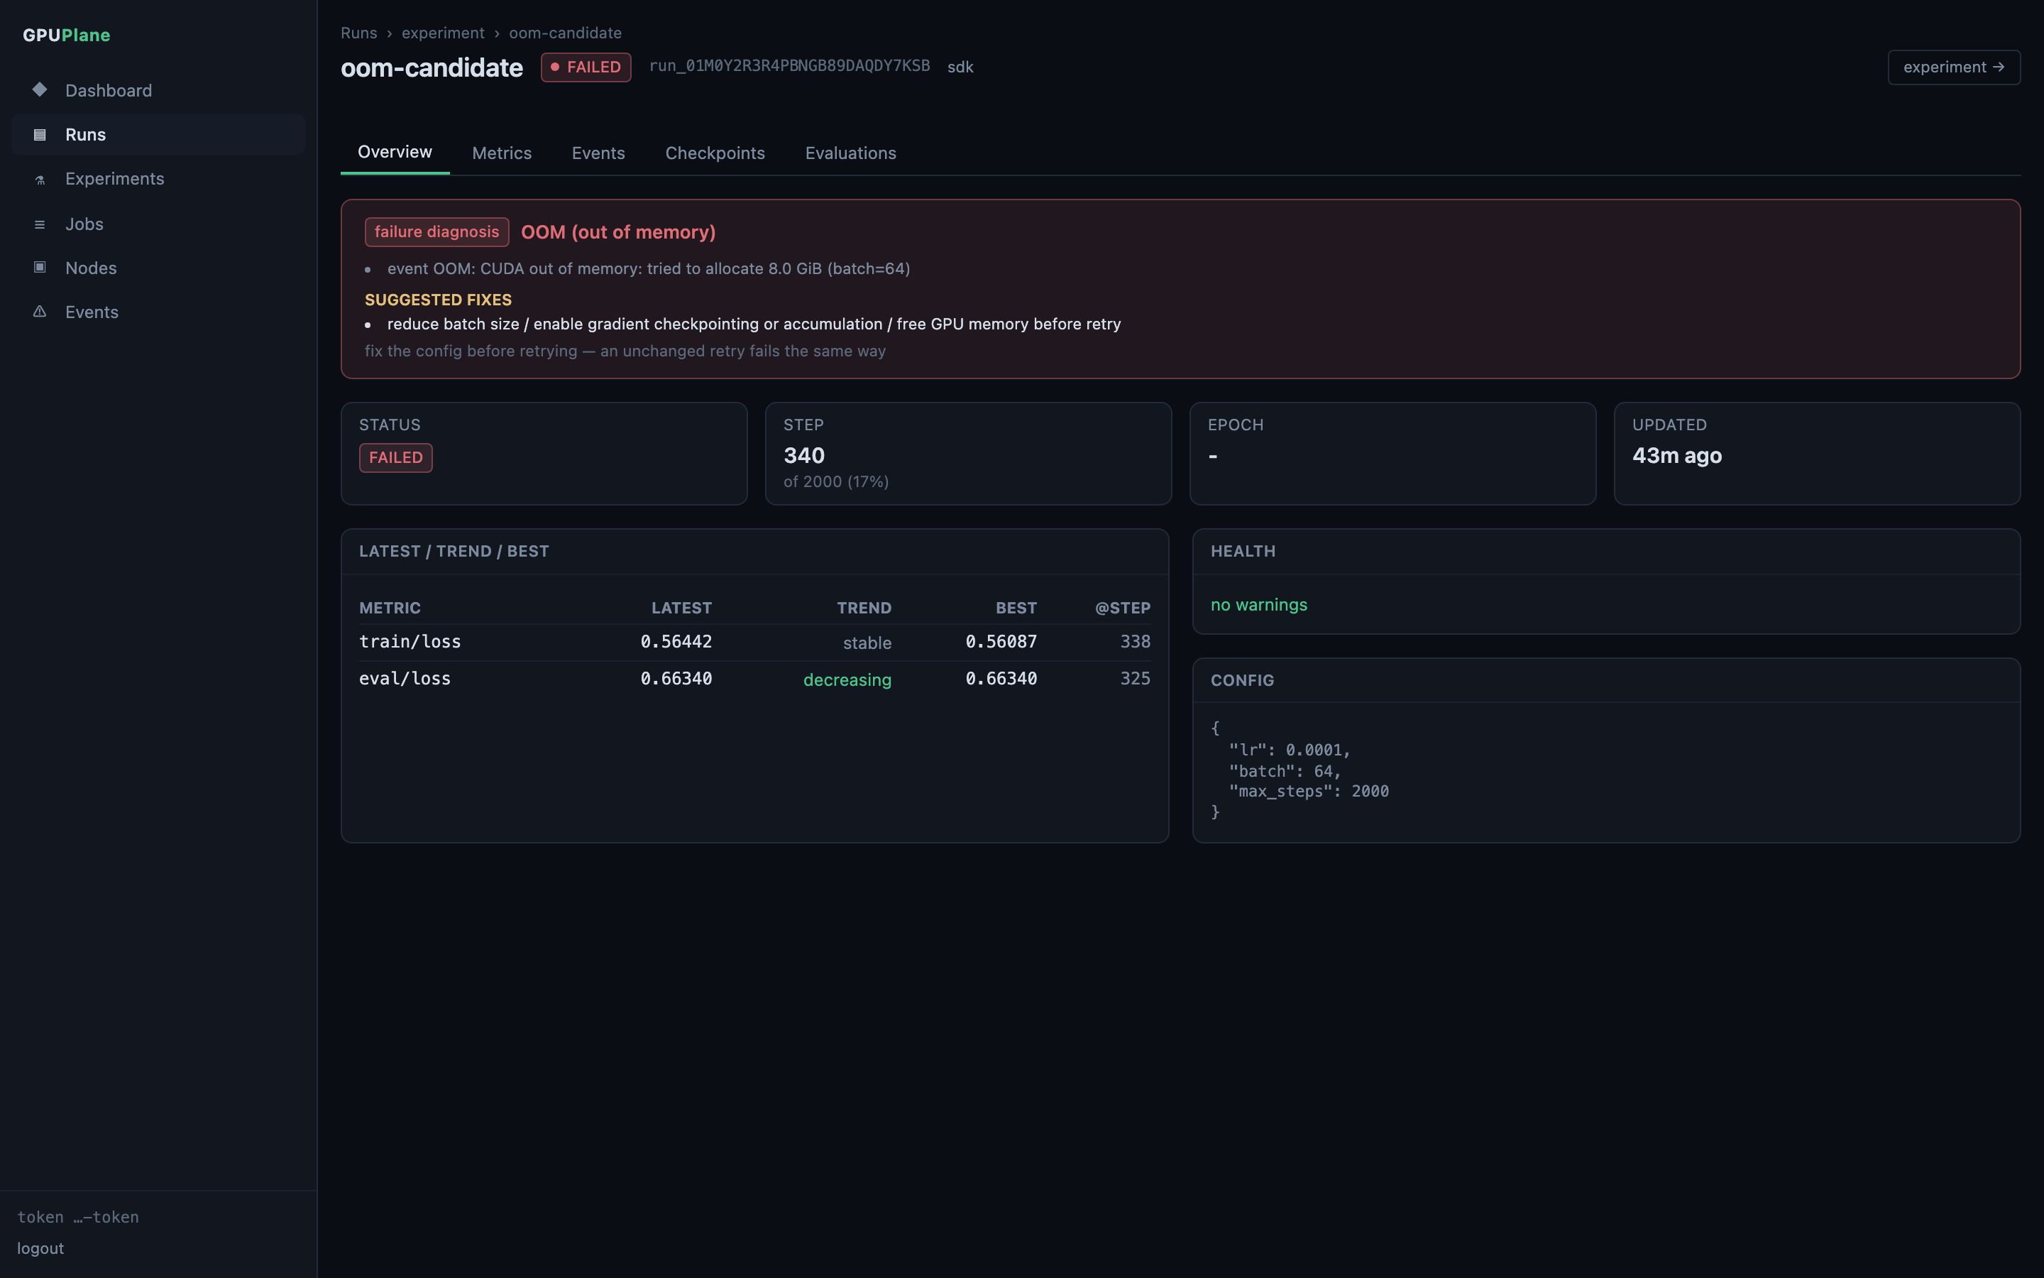Navigate to Jobs in the sidebar
This screenshot has width=2044, height=1278.
coord(159,224)
